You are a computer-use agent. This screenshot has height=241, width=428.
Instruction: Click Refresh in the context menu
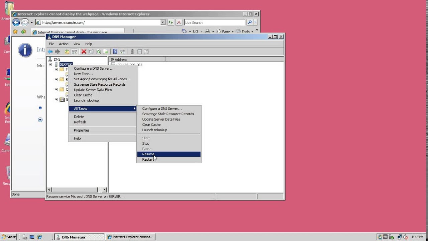[103, 122]
